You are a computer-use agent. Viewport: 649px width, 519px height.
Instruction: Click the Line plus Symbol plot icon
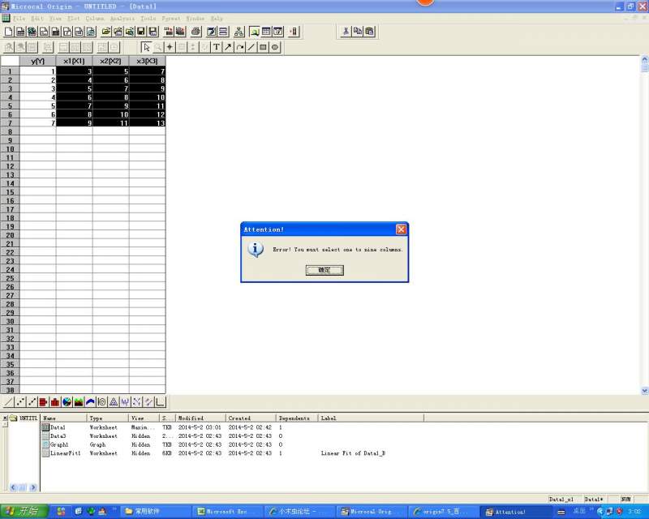[x=32, y=401]
